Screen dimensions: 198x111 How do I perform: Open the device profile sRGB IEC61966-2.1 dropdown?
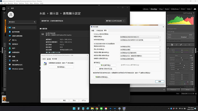coord(141,37)
